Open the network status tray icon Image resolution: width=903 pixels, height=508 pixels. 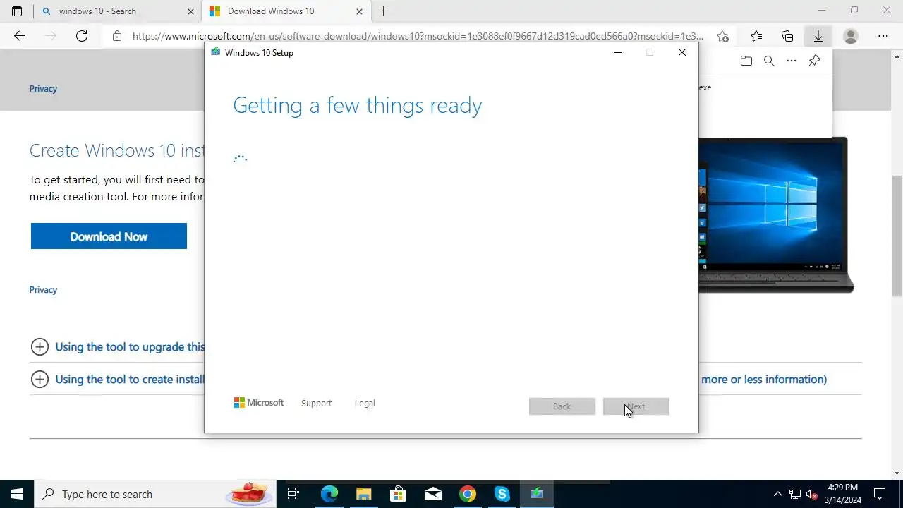pyautogui.click(x=795, y=494)
